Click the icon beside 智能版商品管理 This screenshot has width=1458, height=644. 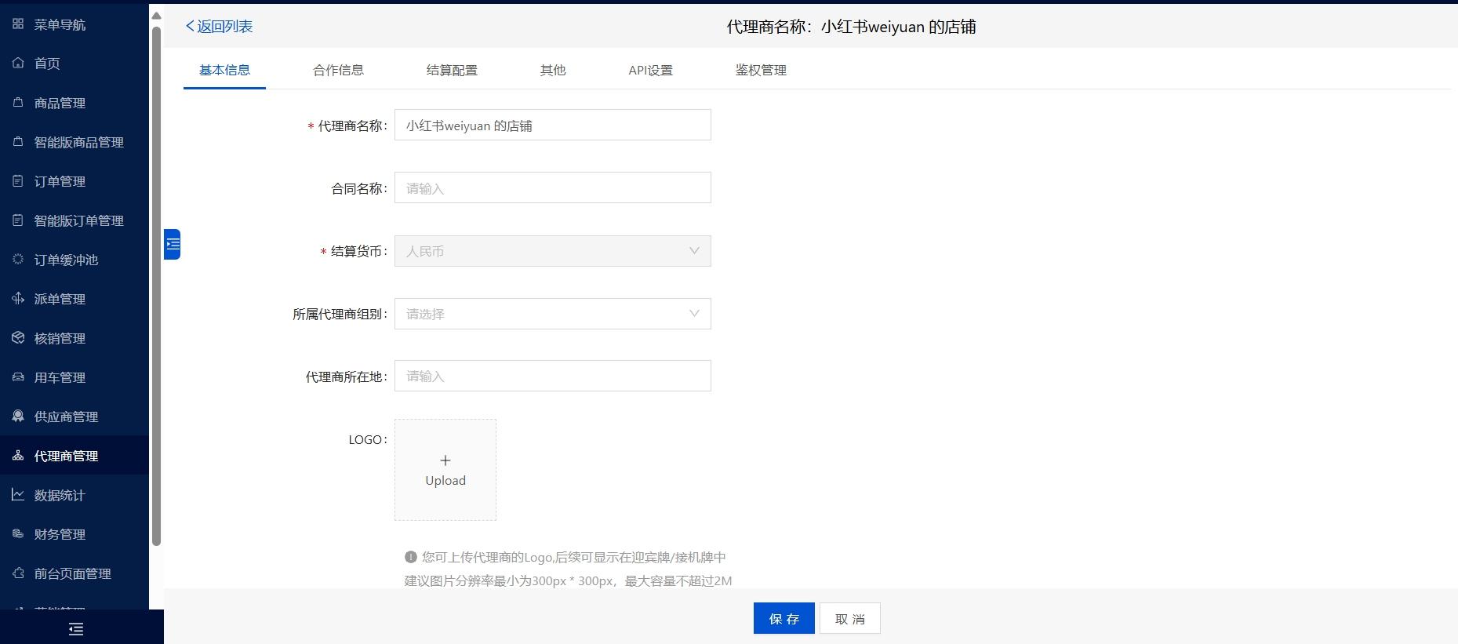pos(18,141)
